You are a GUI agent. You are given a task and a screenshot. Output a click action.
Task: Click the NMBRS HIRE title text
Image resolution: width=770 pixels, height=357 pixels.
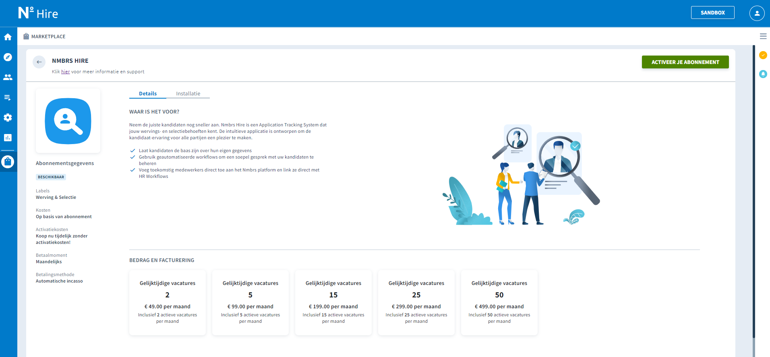point(70,61)
